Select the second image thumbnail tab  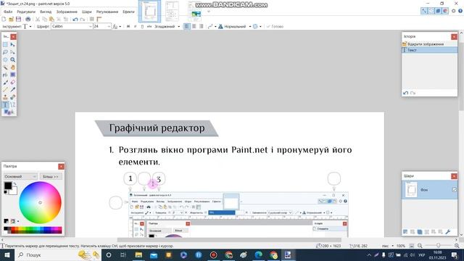click(x=172, y=11)
